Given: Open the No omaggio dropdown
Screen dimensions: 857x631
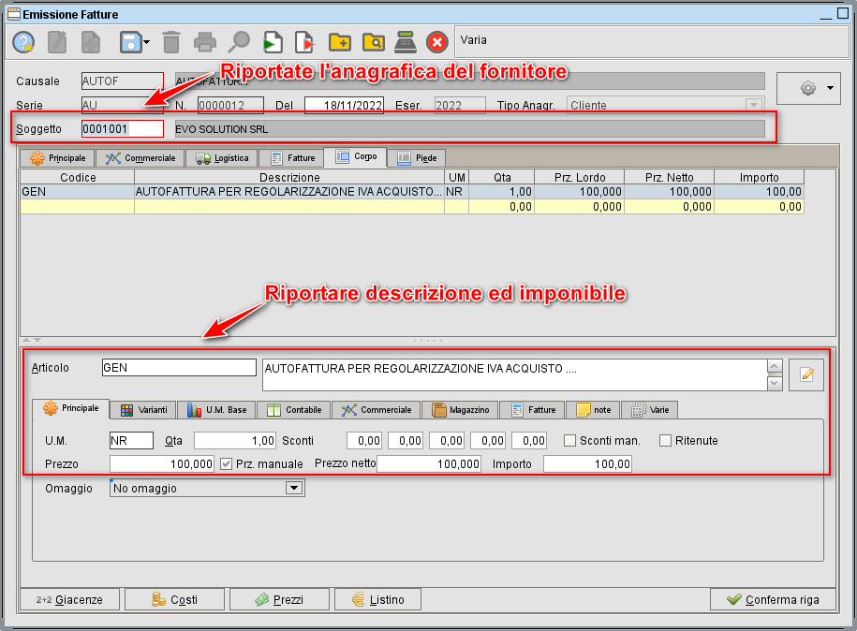Looking at the screenshot, I should tap(293, 488).
